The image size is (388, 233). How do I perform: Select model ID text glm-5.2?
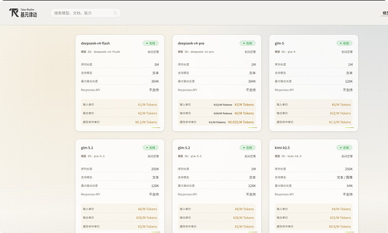tap(196, 156)
